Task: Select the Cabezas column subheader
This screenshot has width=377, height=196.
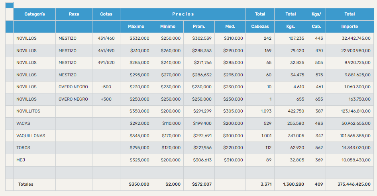Action: (x=260, y=27)
